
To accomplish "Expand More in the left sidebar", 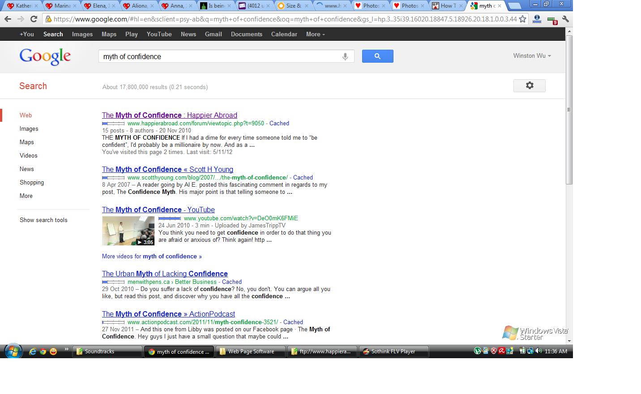I will pos(26,196).
